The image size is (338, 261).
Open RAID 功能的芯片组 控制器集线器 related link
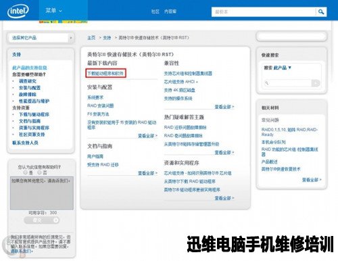289,151
